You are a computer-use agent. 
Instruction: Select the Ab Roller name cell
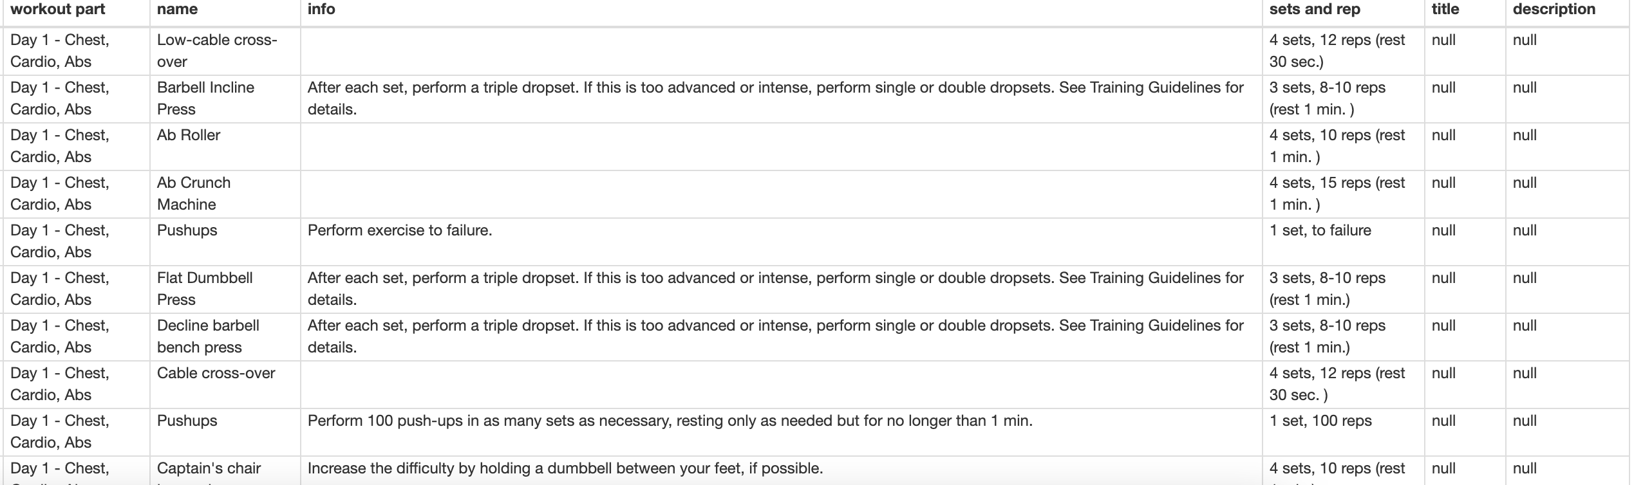189,136
